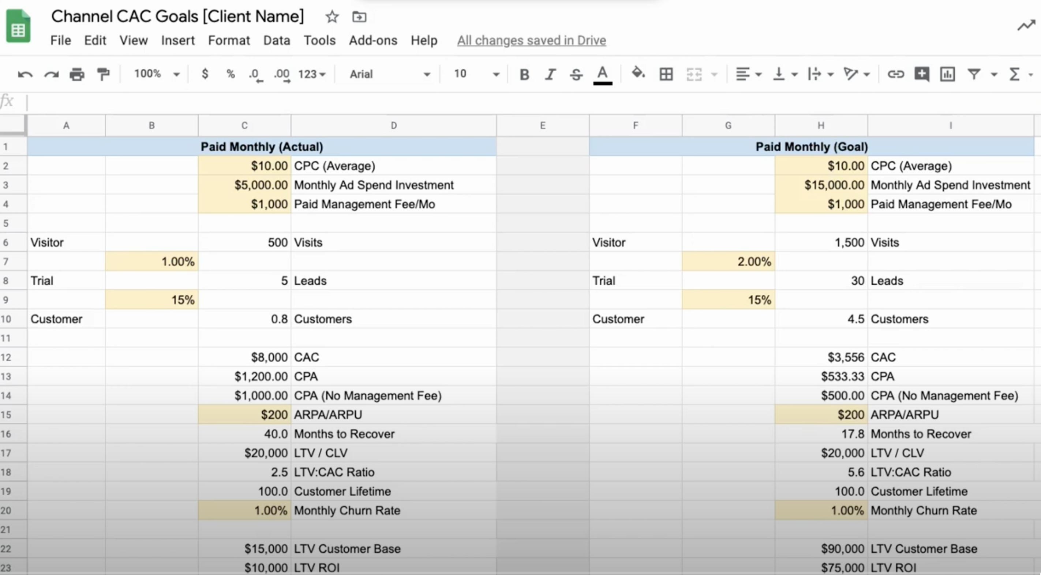Format selection as currency

tap(205, 74)
